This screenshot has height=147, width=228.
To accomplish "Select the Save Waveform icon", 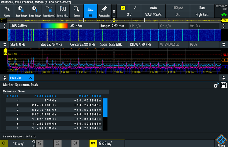I will pos(49,11).
